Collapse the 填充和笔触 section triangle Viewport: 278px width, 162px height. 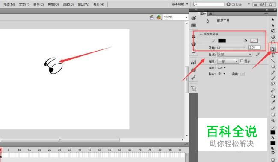click(x=201, y=34)
